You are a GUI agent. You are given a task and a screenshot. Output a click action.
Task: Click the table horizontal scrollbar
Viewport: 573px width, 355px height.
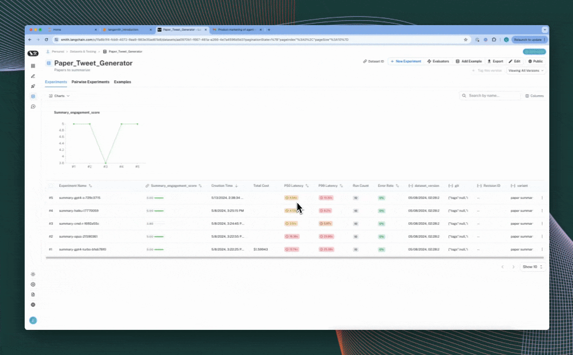coord(294,258)
